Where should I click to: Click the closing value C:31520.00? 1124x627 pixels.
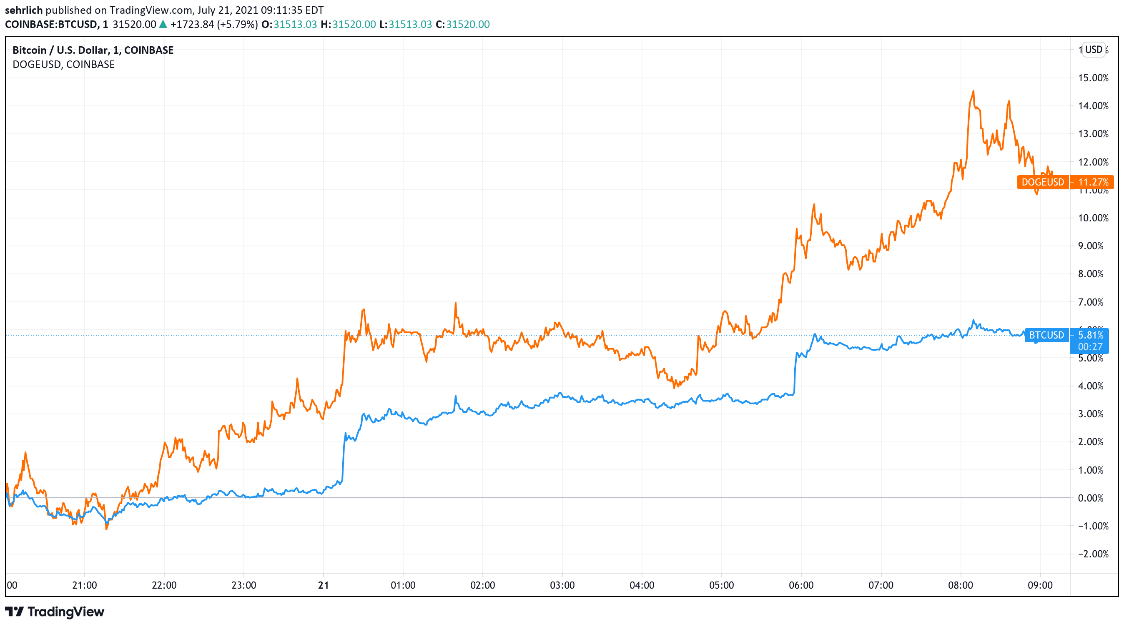pyautogui.click(x=462, y=25)
